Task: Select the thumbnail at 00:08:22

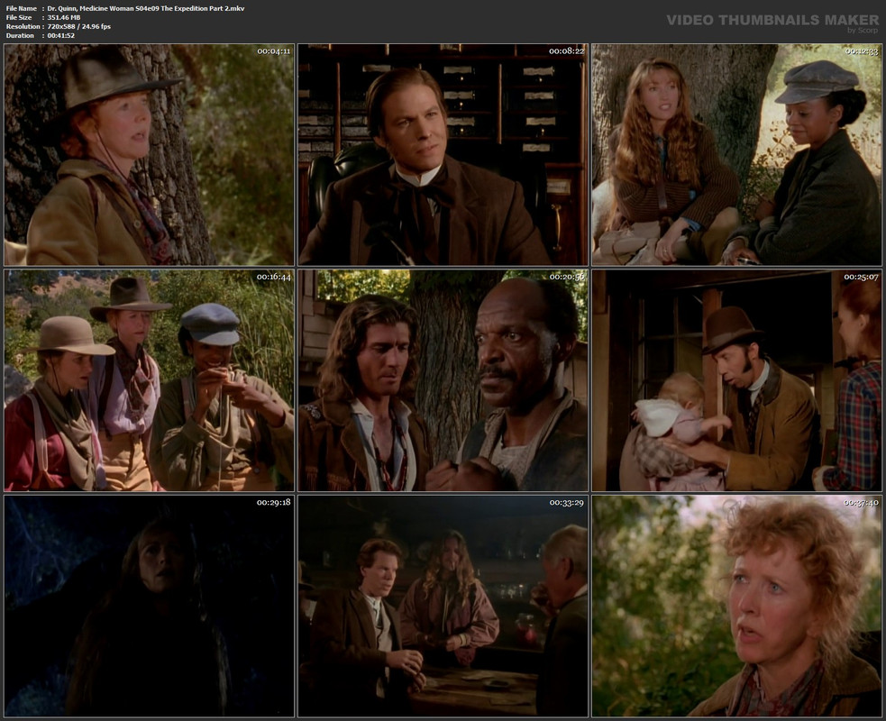Action: pos(443,155)
